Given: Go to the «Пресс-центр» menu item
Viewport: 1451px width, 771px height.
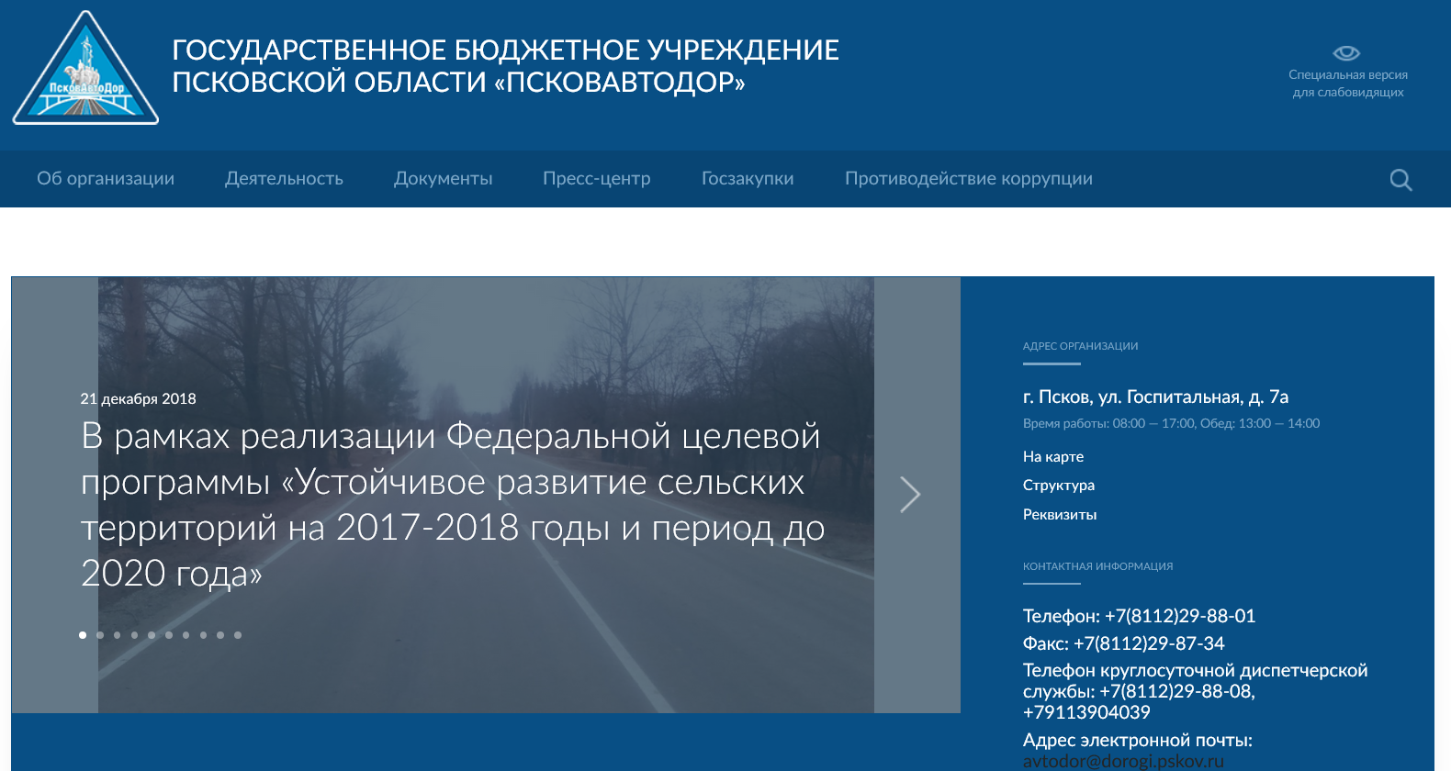Looking at the screenshot, I should click(597, 179).
